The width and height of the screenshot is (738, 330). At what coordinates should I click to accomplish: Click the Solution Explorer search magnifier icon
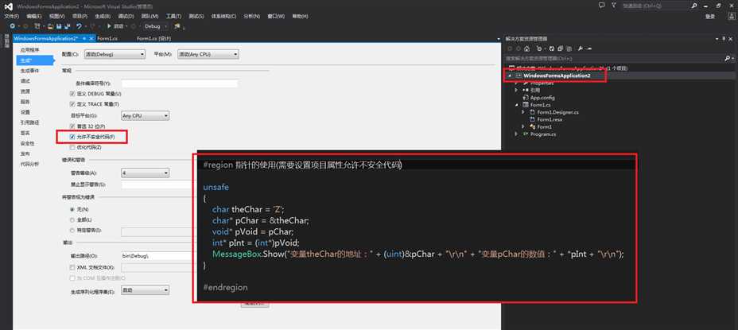click(727, 58)
